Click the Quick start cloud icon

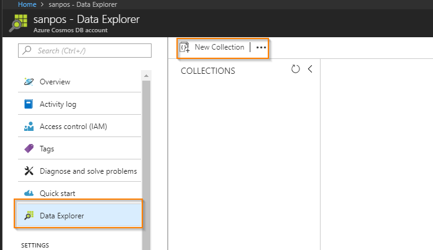[29, 193]
